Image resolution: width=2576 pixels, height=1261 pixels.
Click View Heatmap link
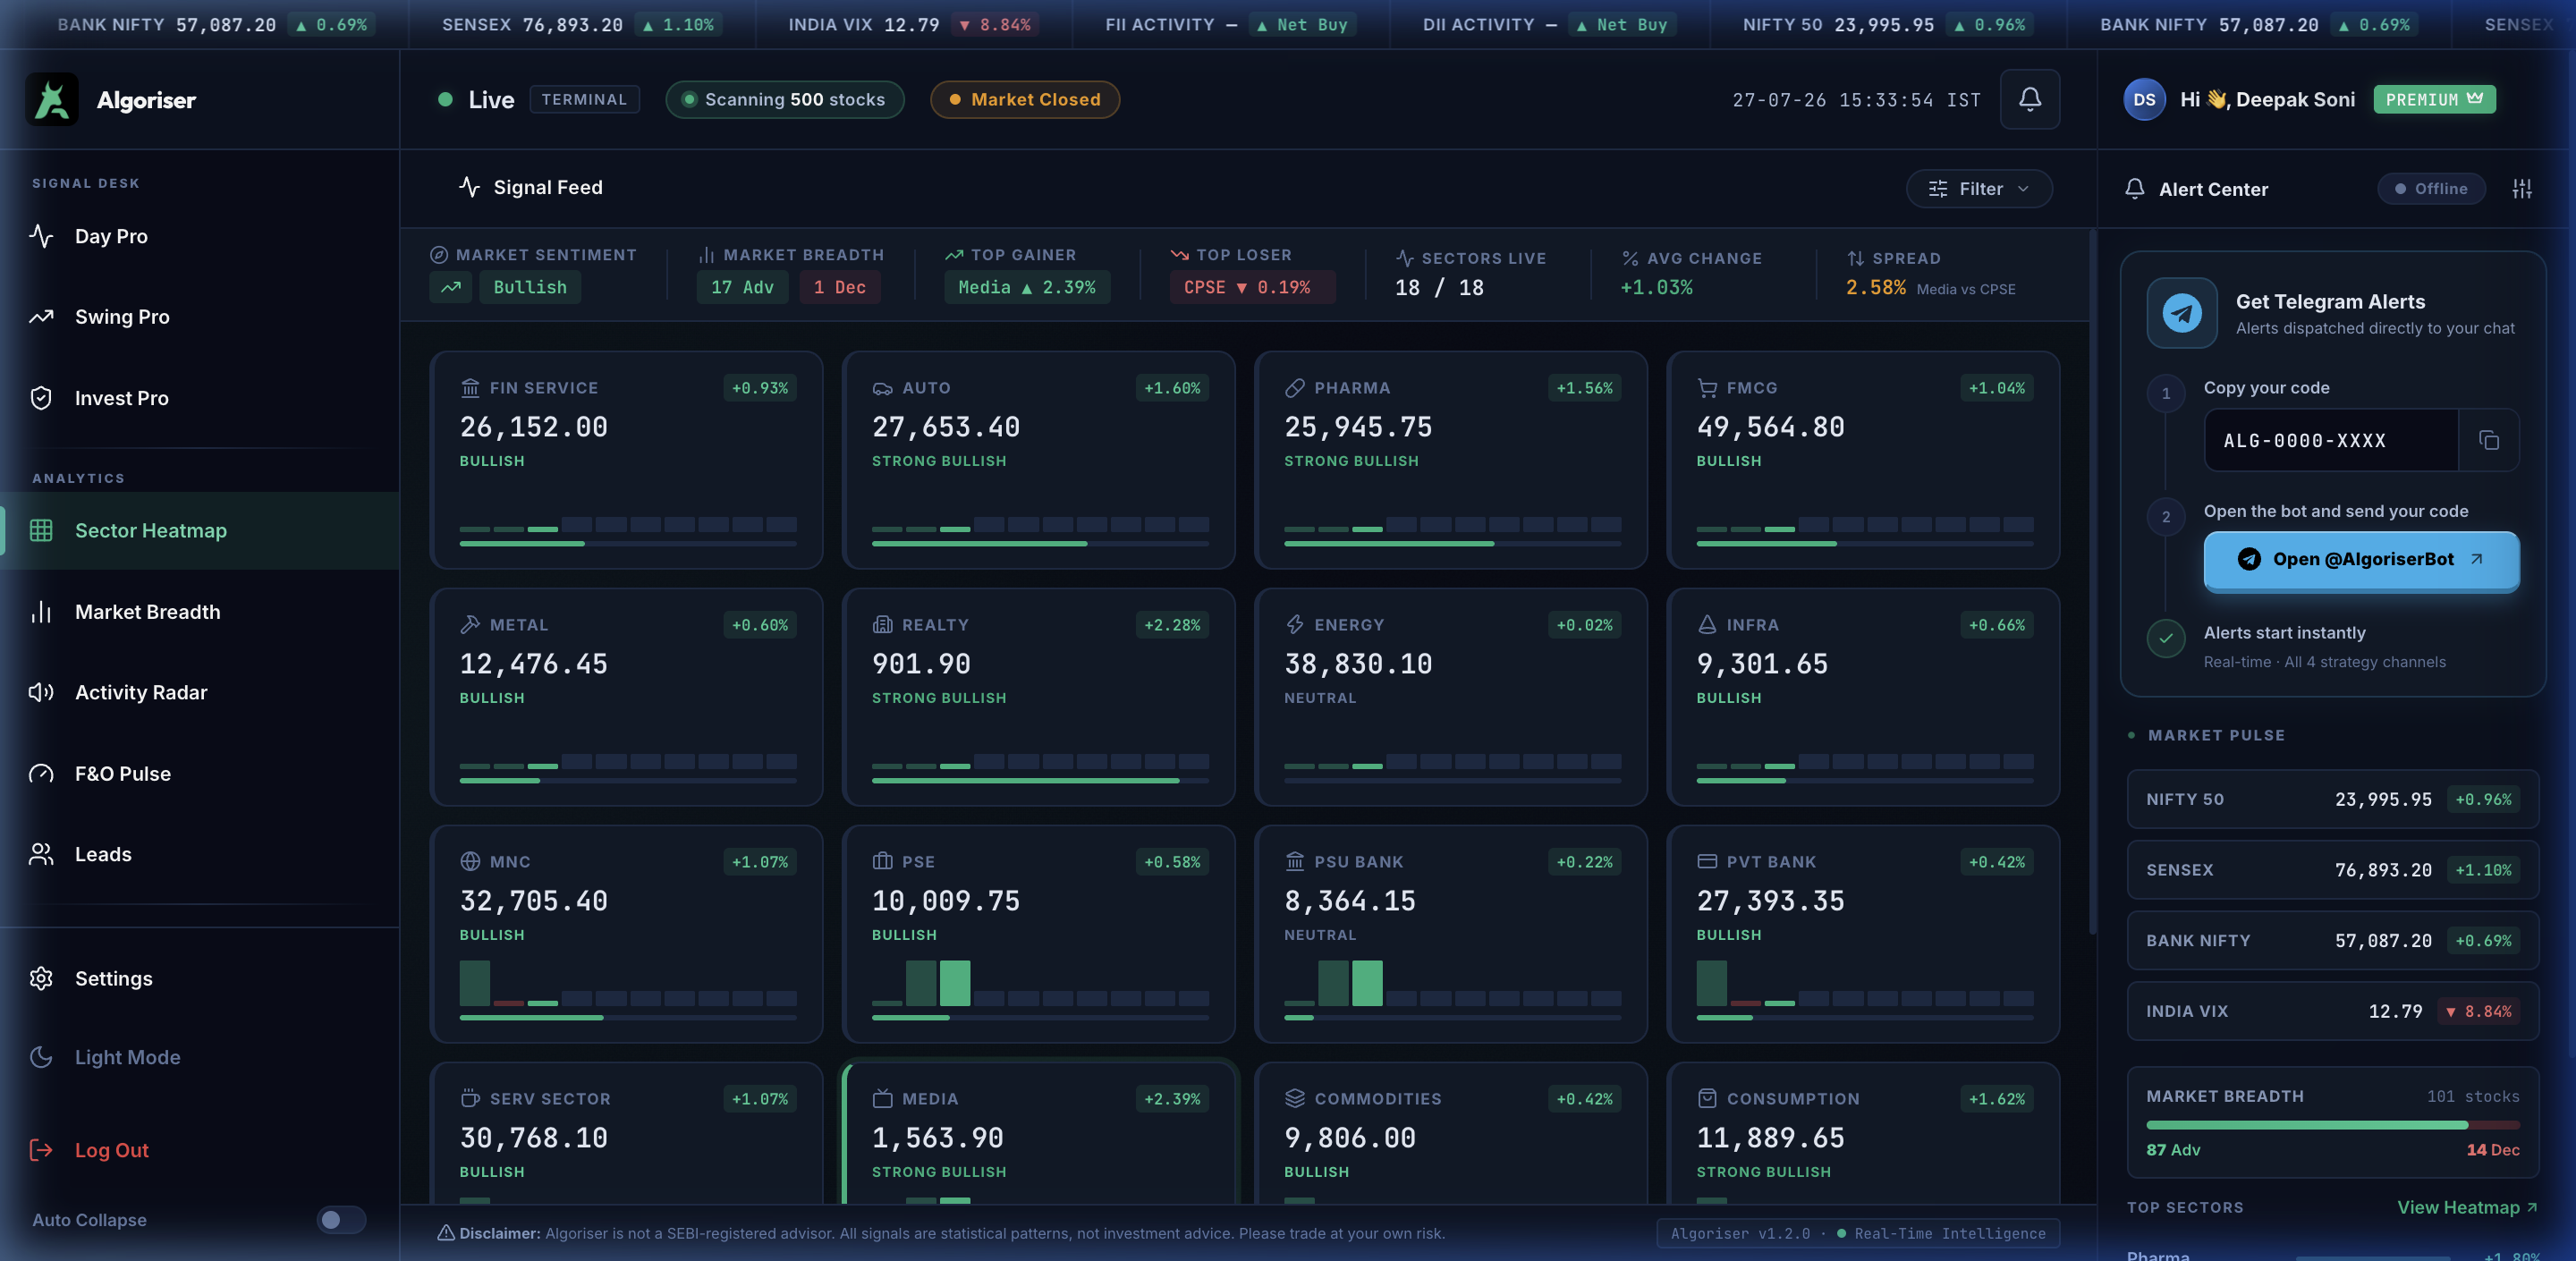click(2467, 1207)
